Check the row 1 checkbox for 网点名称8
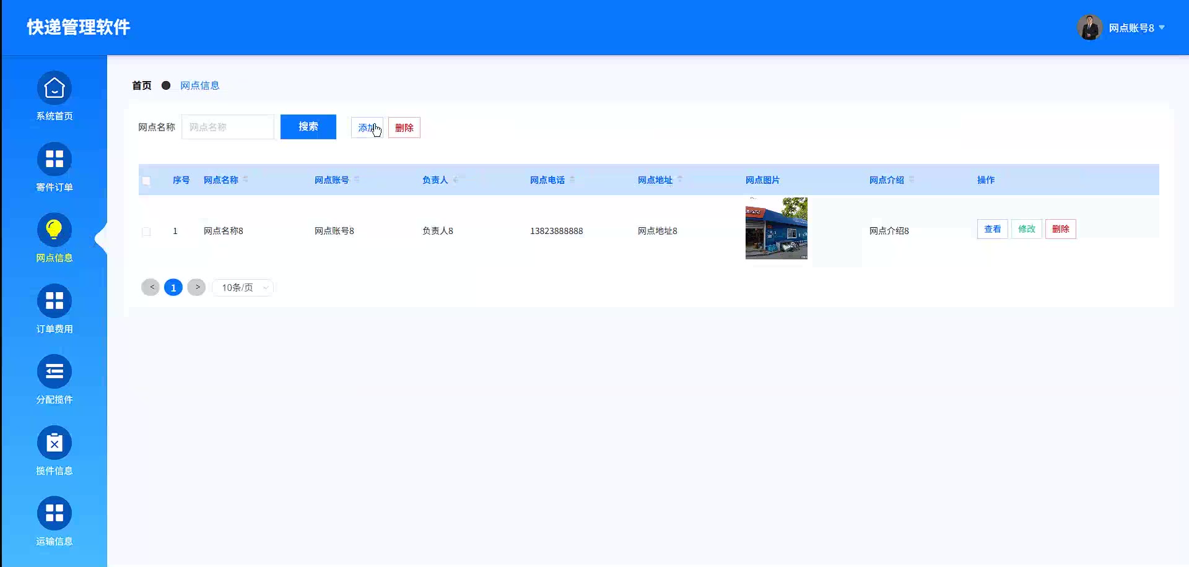1189x567 pixels. [x=146, y=232]
